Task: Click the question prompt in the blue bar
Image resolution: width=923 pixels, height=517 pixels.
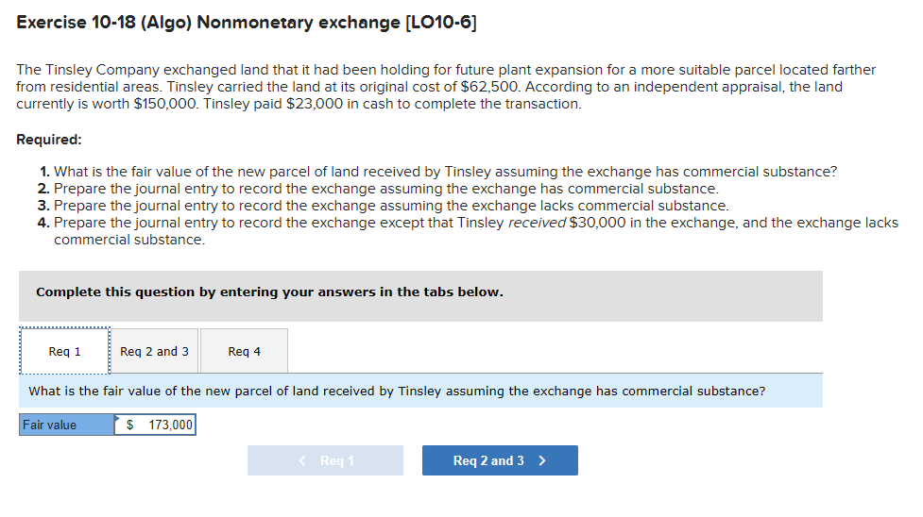Action: click(398, 391)
